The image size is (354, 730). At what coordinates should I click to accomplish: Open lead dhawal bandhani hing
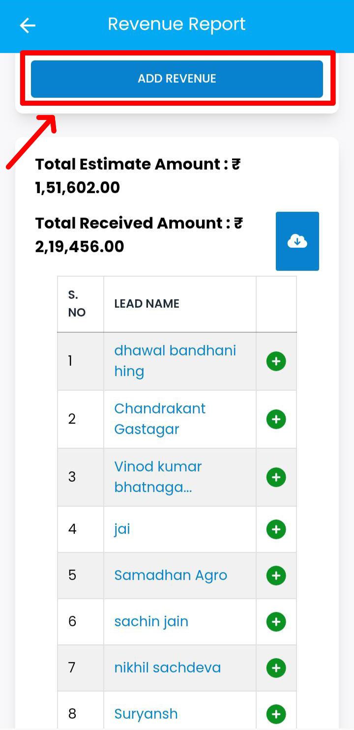pos(175,361)
